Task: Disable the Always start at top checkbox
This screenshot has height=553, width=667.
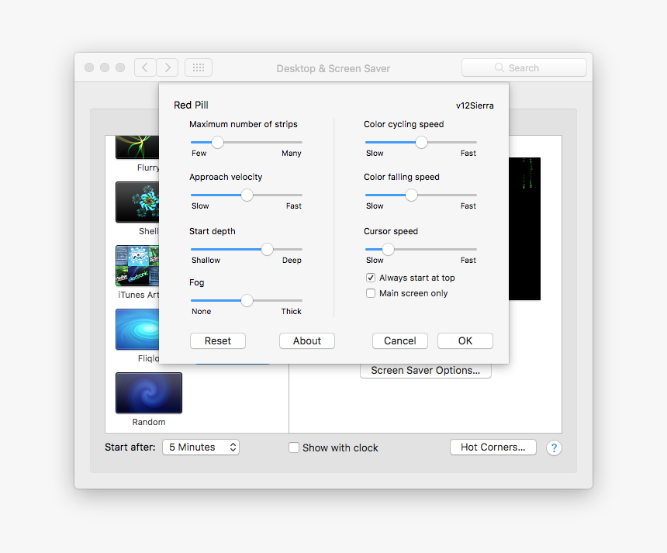Action: coord(371,278)
